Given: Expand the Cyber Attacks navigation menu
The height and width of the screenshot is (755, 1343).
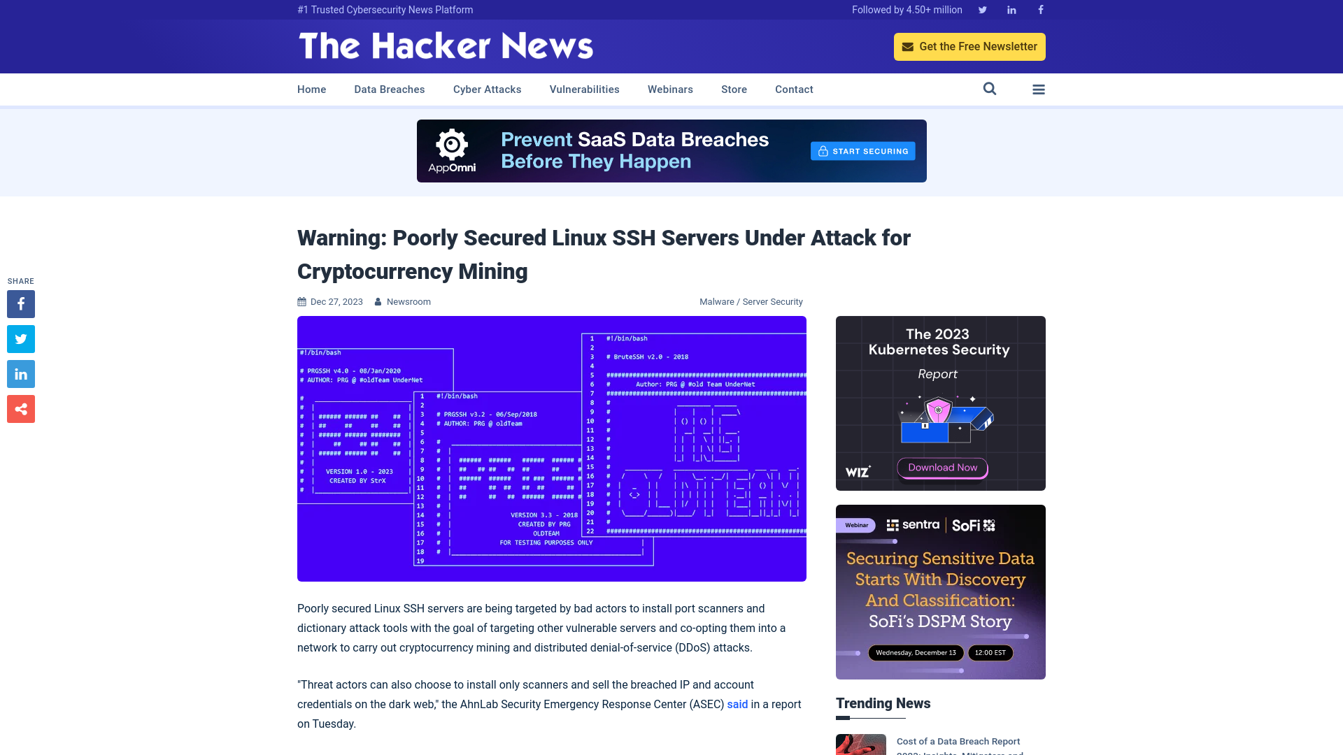Looking at the screenshot, I should [487, 89].
